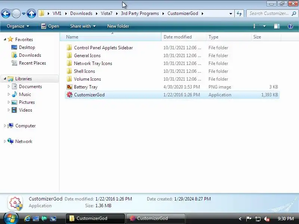299x224 pixels.
Task: Collapse the Favorites group
Action: coord(5,39)
